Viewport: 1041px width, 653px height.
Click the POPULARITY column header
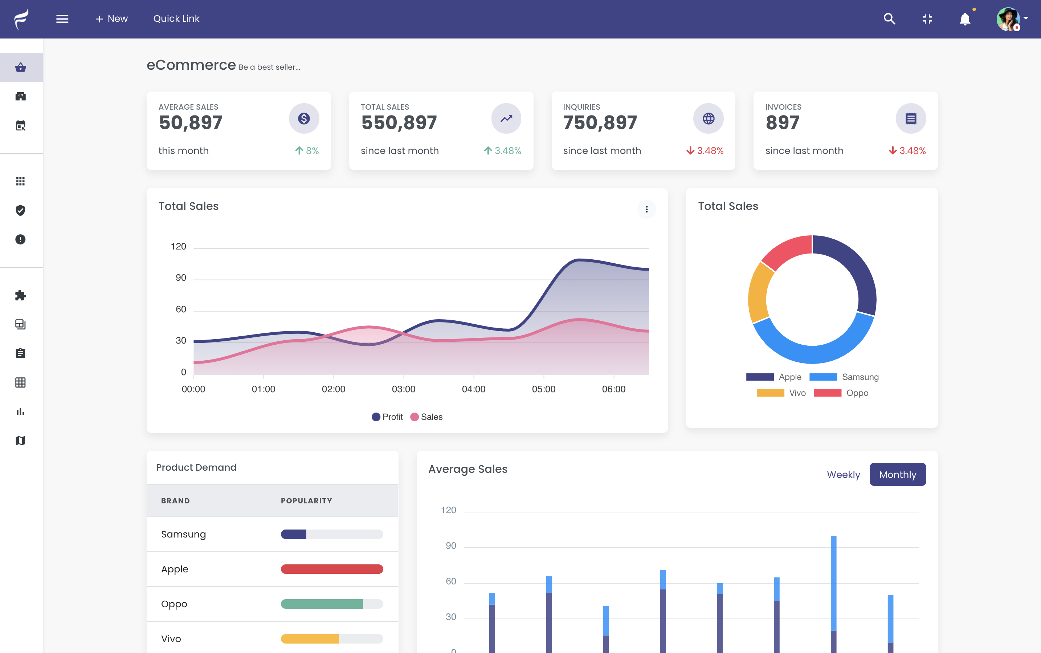point(306,500)
